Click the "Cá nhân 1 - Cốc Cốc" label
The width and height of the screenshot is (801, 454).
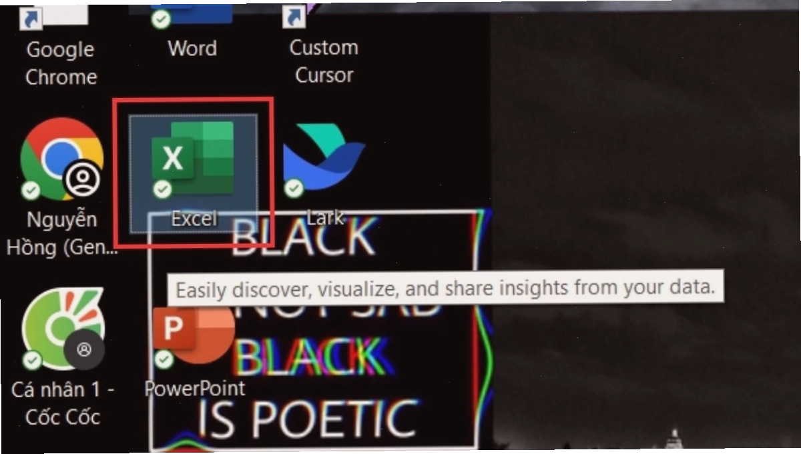click(63, 403)
